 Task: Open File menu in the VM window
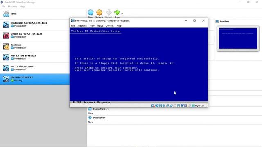[73, 26]
